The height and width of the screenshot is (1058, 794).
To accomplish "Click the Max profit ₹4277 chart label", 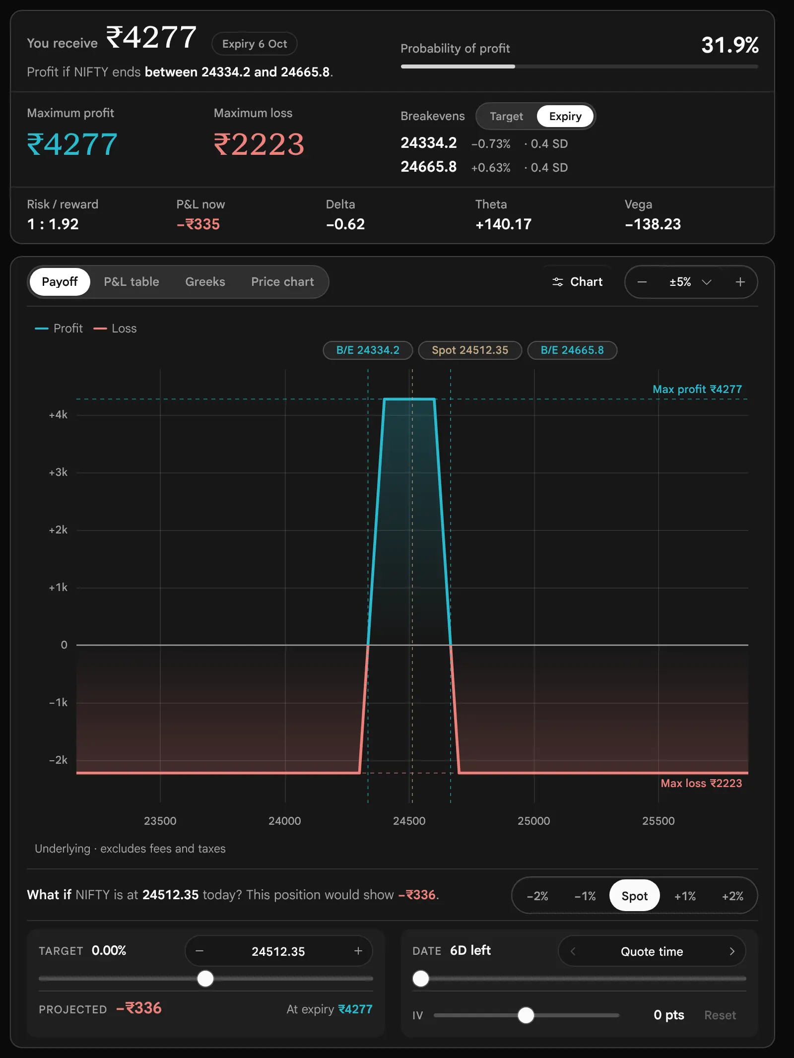I will [x=697, y=389].
